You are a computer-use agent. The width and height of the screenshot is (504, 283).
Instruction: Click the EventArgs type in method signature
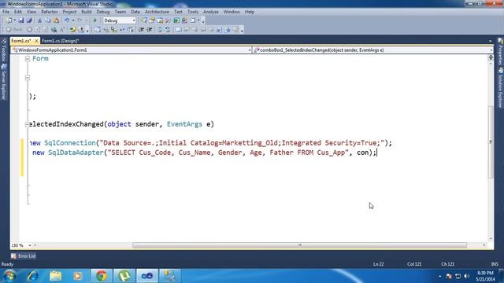point(184,124)
